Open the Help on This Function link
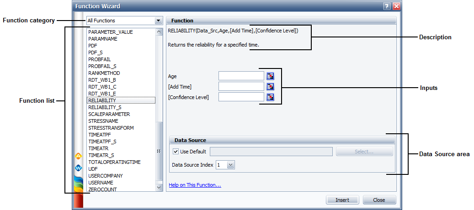Screen dimensions: 474x210 coord(195,185)
